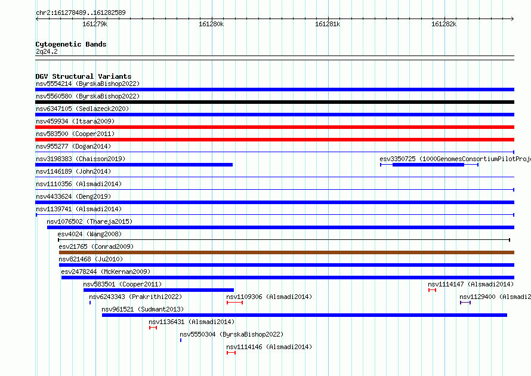Click the nsv6243343 (Prakrithi2022) label

tap(135, 297)
